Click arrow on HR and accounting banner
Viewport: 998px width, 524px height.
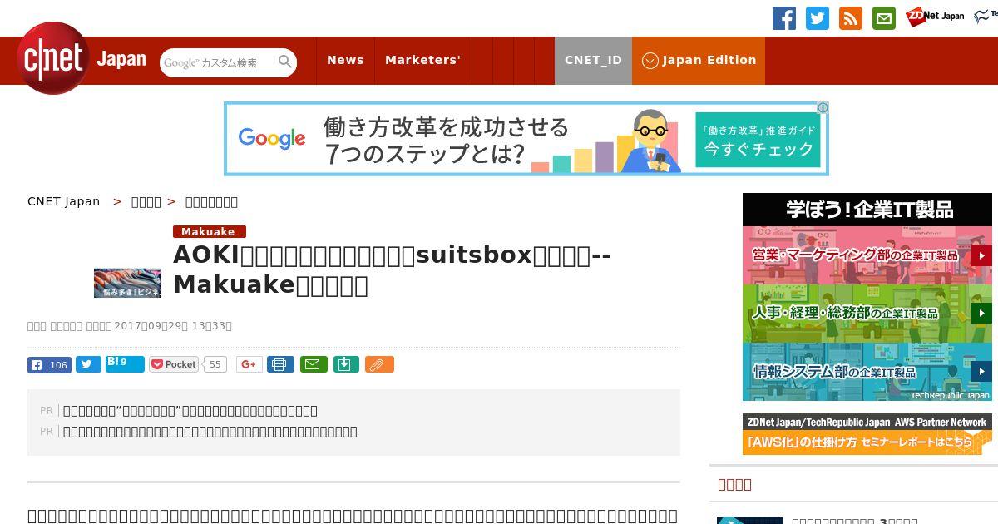[981, 314]
